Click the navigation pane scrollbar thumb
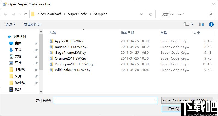218x116 pixels. pyautogui.click(x=41, y=52)
